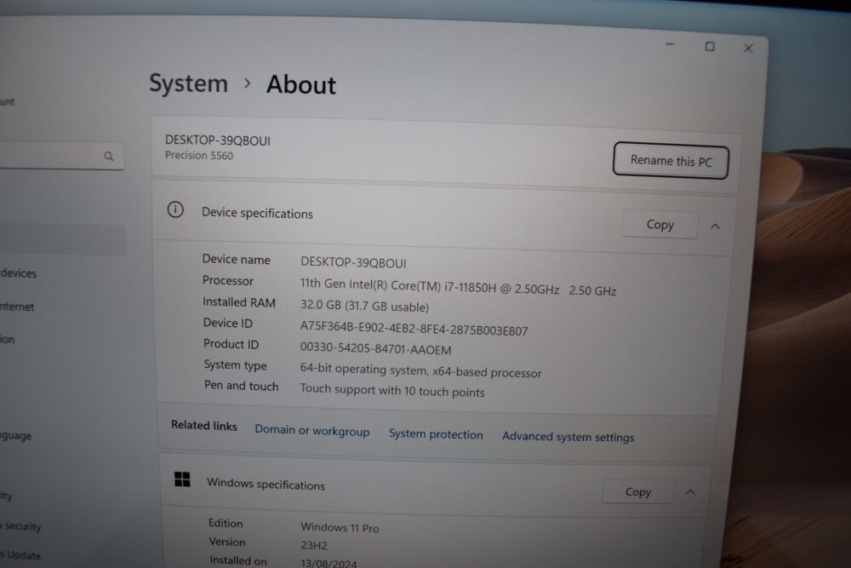Click the Product ID value 00330-54205-84701-AAOEM
Image resolution: width=851 pixels, height=568 pixels.
point(375,348)
